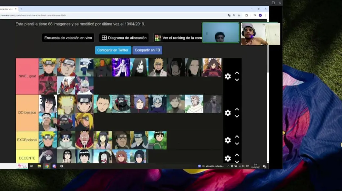Viewport: 342px width, 191px height.
Task: Select Konan purple-haired image in DO berraco
Action: pos(139,104)
